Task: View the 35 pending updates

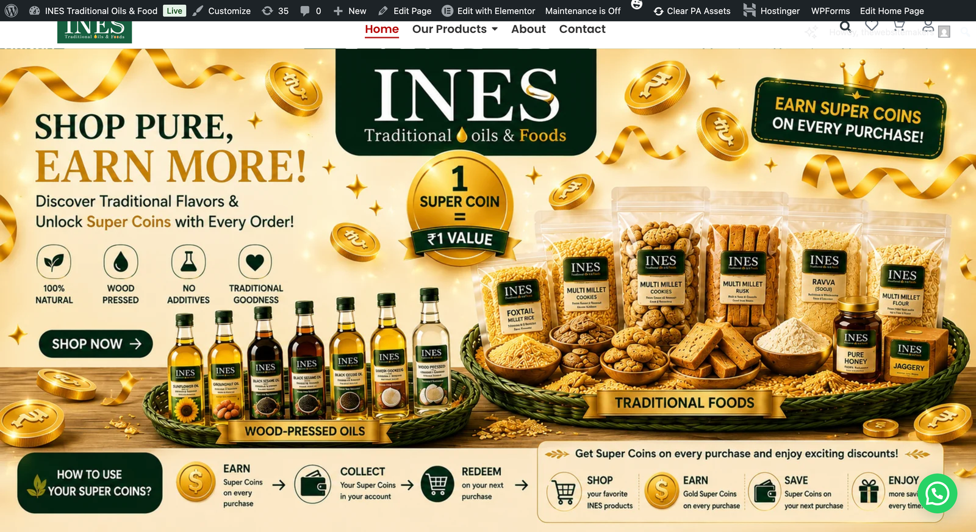Action: coord(275,10)
